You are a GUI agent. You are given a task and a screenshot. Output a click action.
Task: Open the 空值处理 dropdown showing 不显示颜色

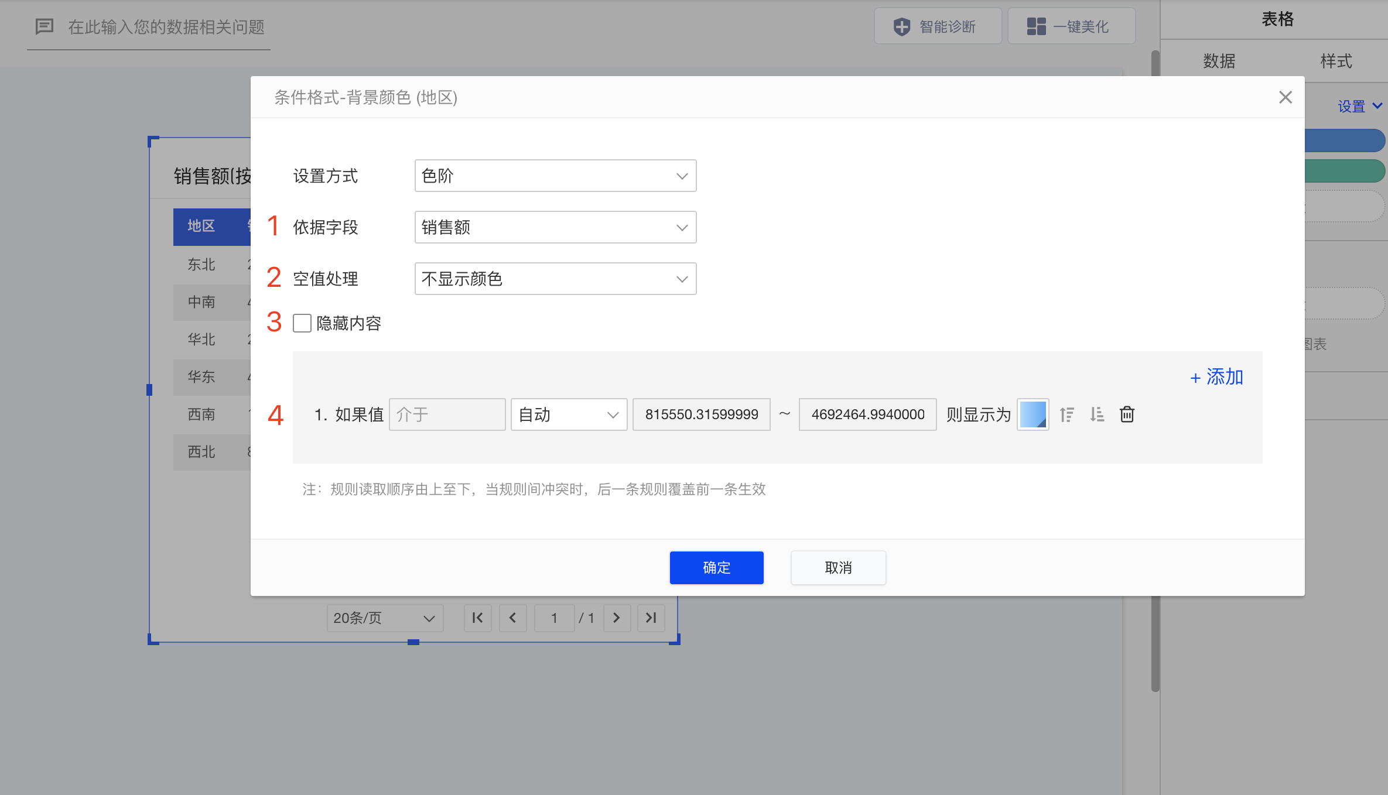click(555, 279)
